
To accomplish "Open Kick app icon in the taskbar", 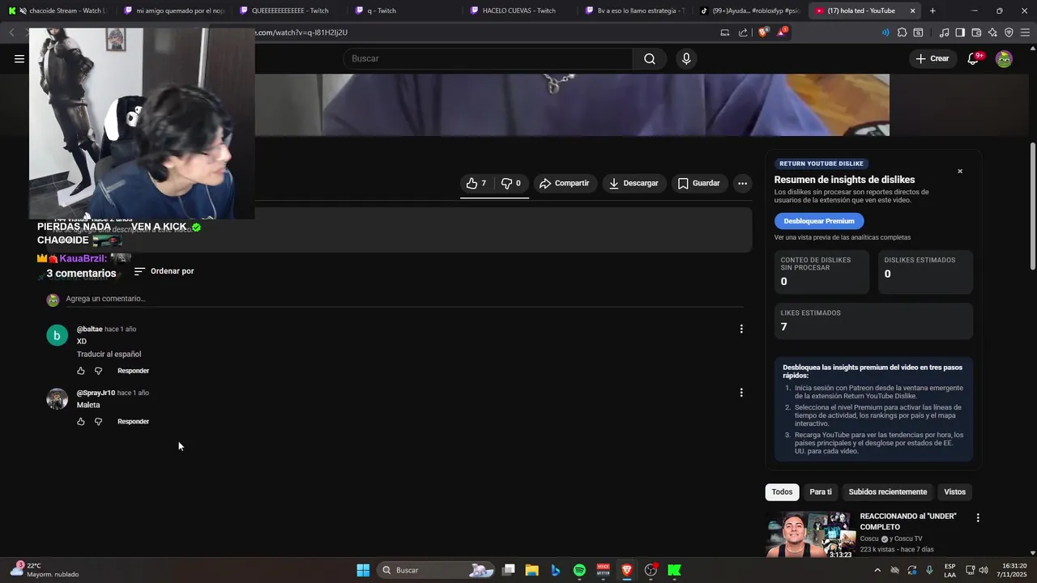I will click(674, 570).
